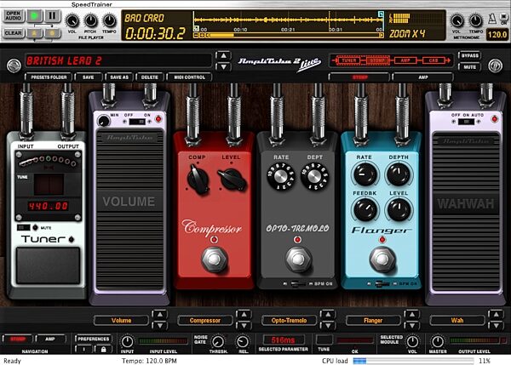Click the round logo button right of Mute
This screenshot has width=511, height=365.
coord(495,66)
